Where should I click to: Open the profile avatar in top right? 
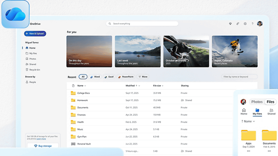pos(260,24)
